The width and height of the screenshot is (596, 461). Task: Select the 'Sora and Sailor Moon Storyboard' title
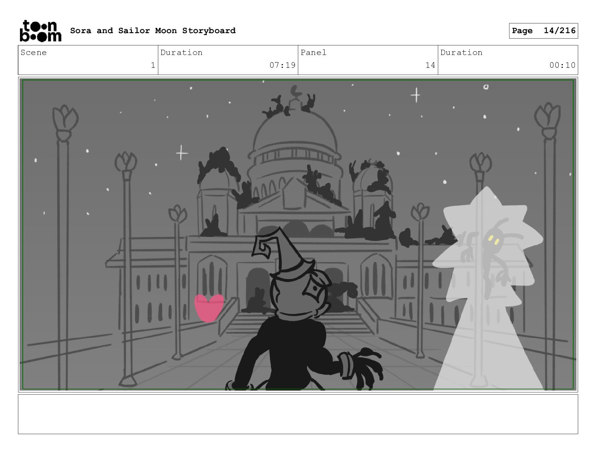pyautogui.click(x=153, y=31)
